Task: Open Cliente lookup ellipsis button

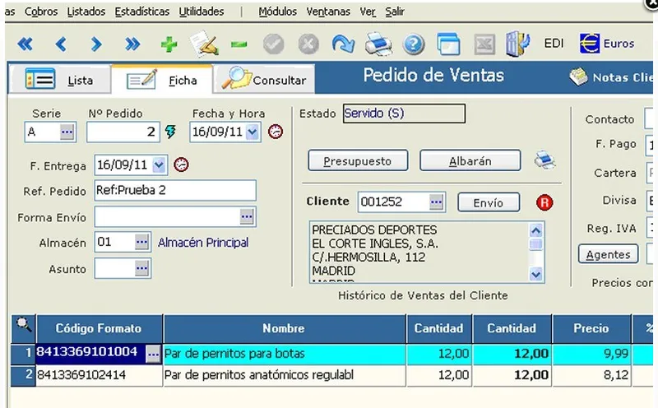Action: click(x=437, y=202)
